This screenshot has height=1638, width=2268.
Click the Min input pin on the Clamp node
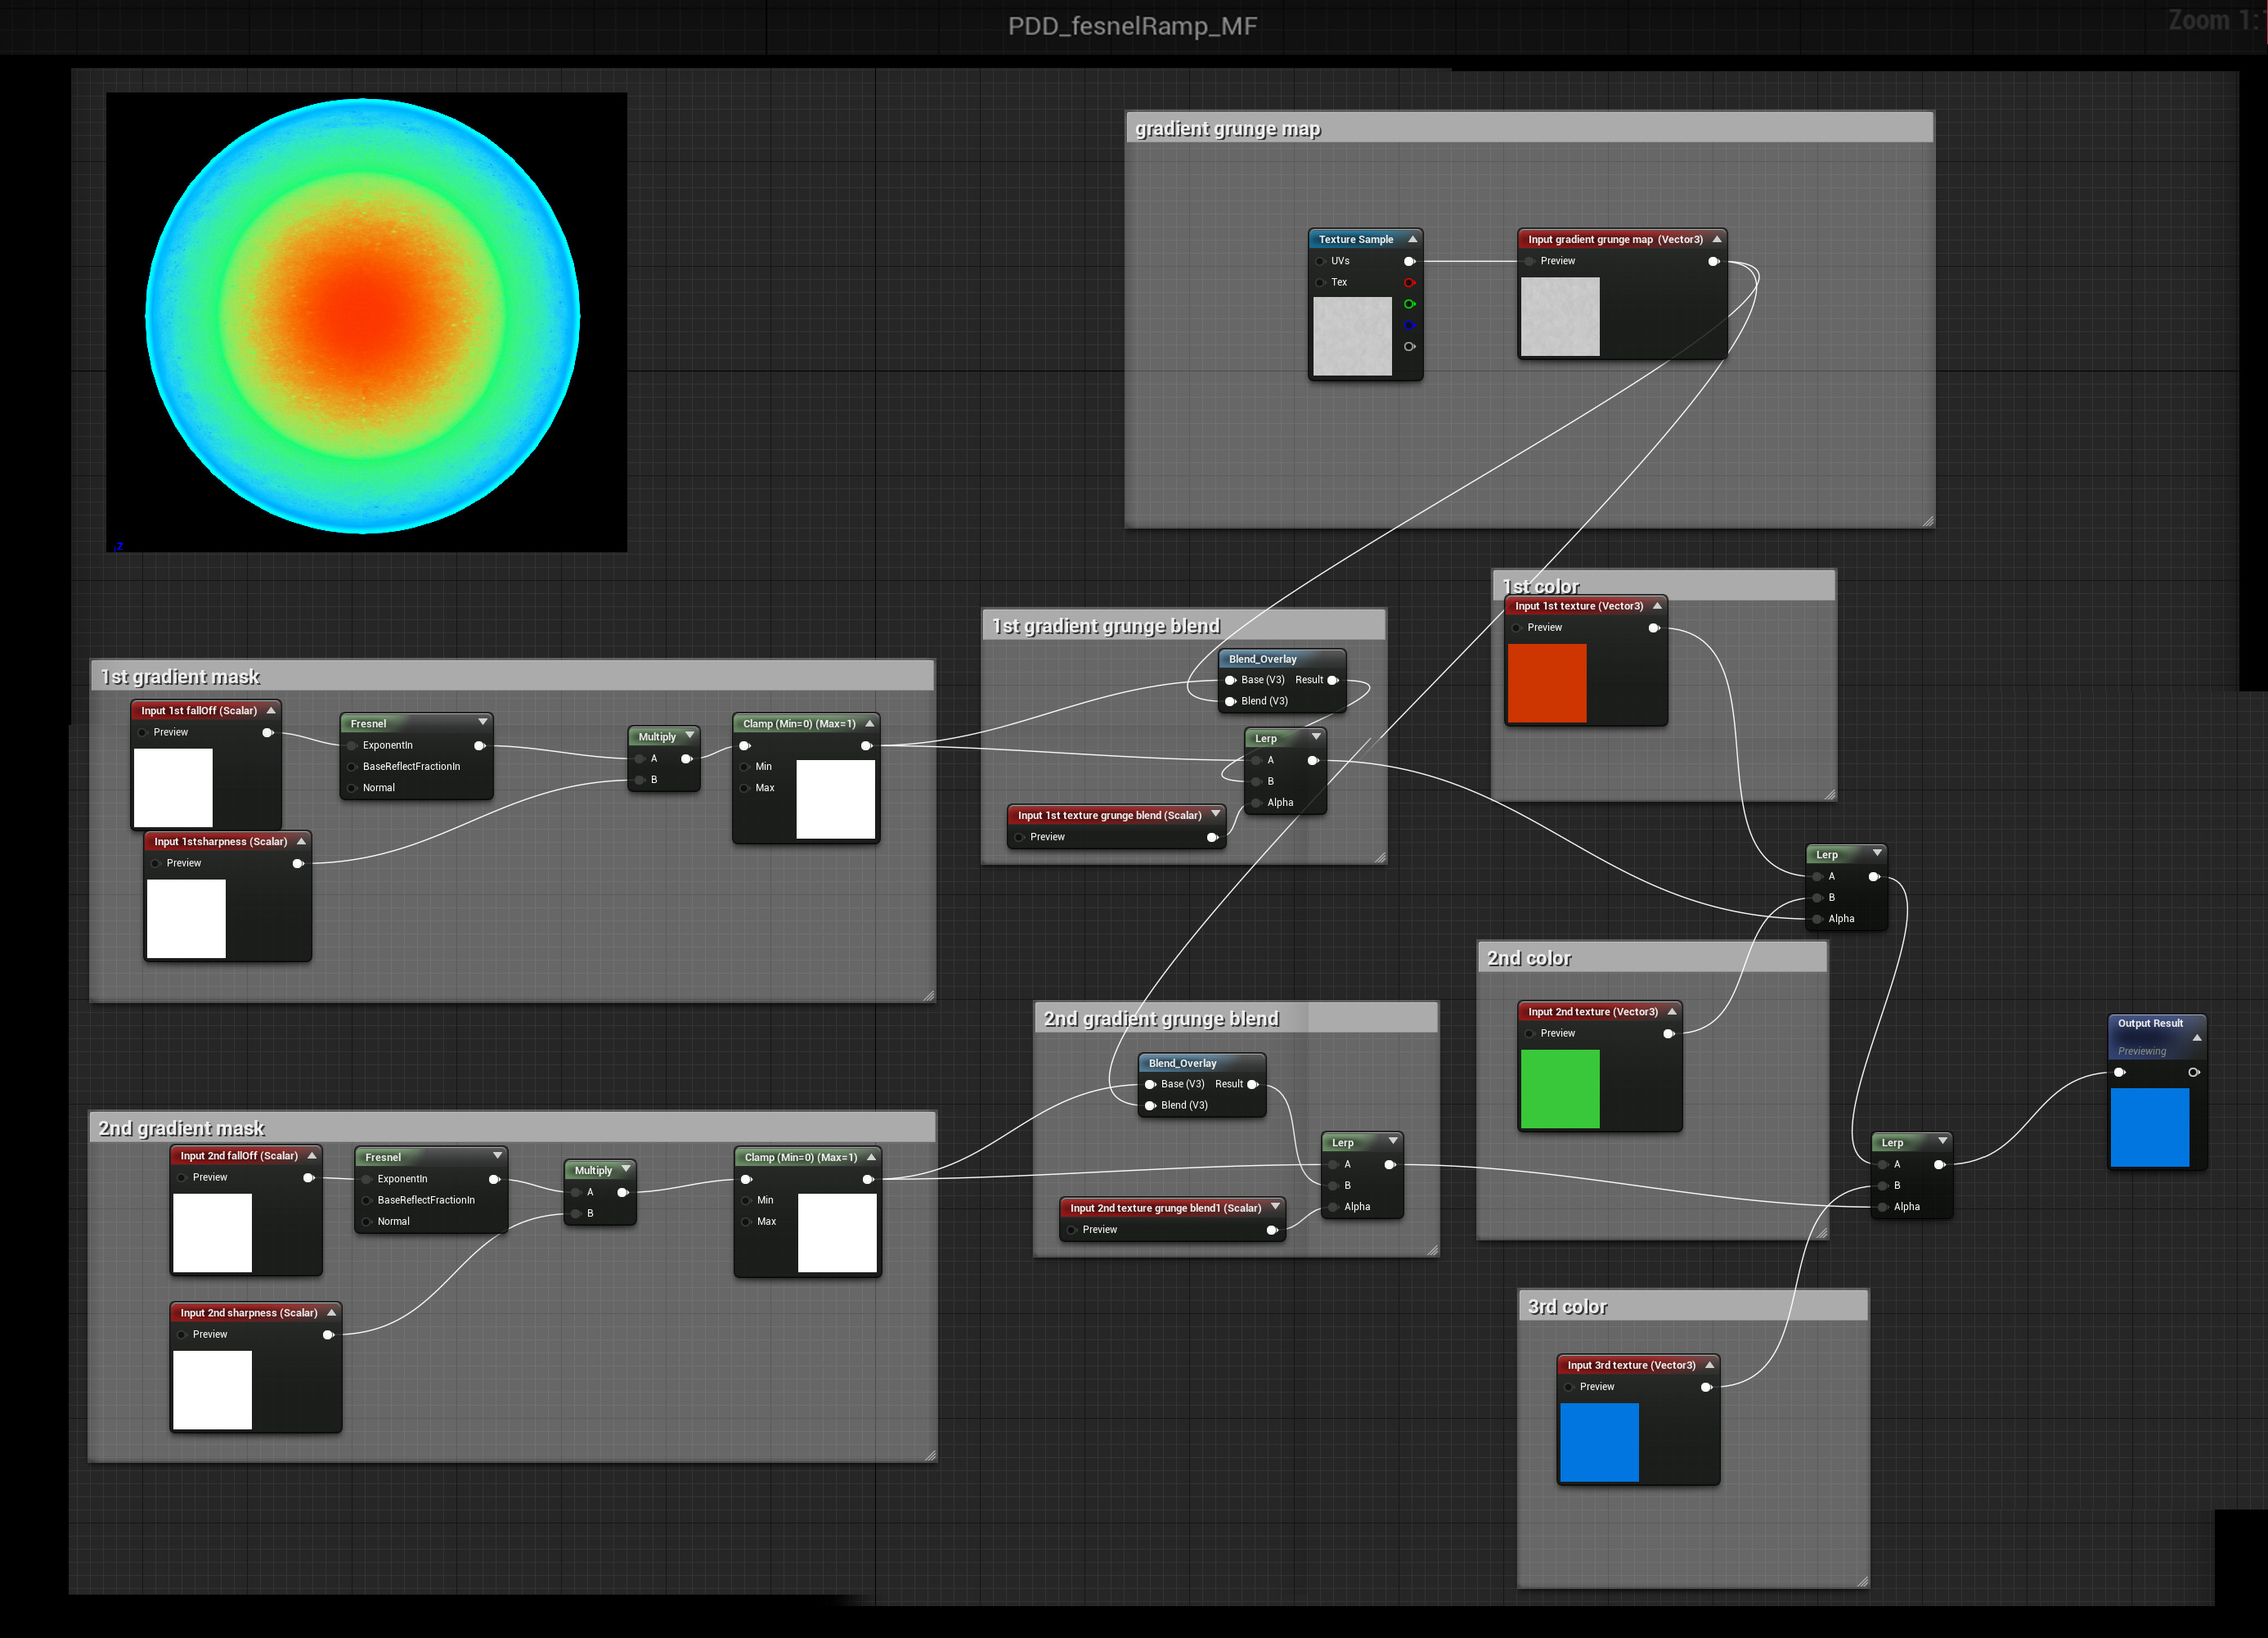(746, 767)
